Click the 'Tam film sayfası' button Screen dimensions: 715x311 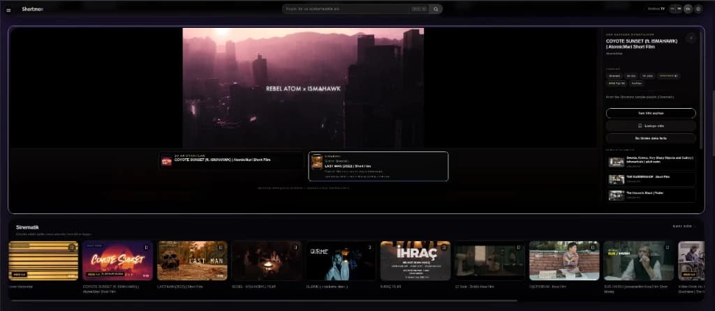651,113
